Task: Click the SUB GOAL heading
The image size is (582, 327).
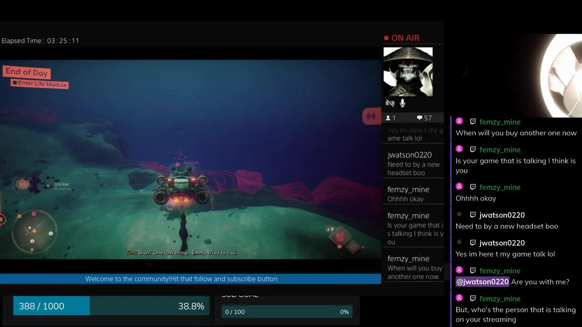Action: [240, 295]
